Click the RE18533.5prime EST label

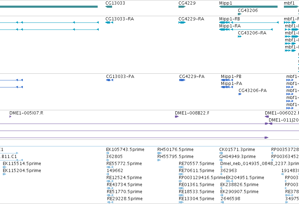tap(196, 192)
